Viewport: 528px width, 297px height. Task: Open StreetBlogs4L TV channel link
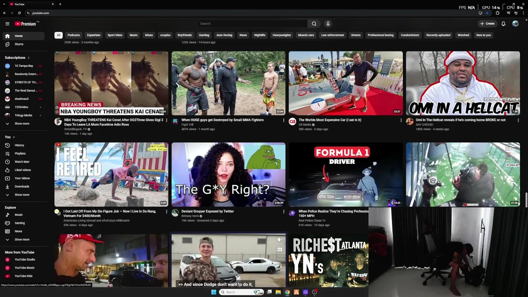click(75, 129)
